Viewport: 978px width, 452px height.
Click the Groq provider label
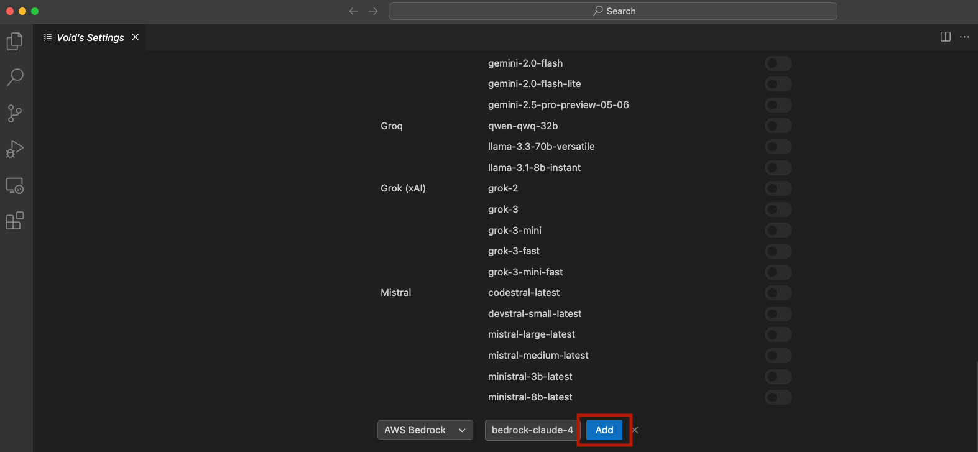[392, 126]
